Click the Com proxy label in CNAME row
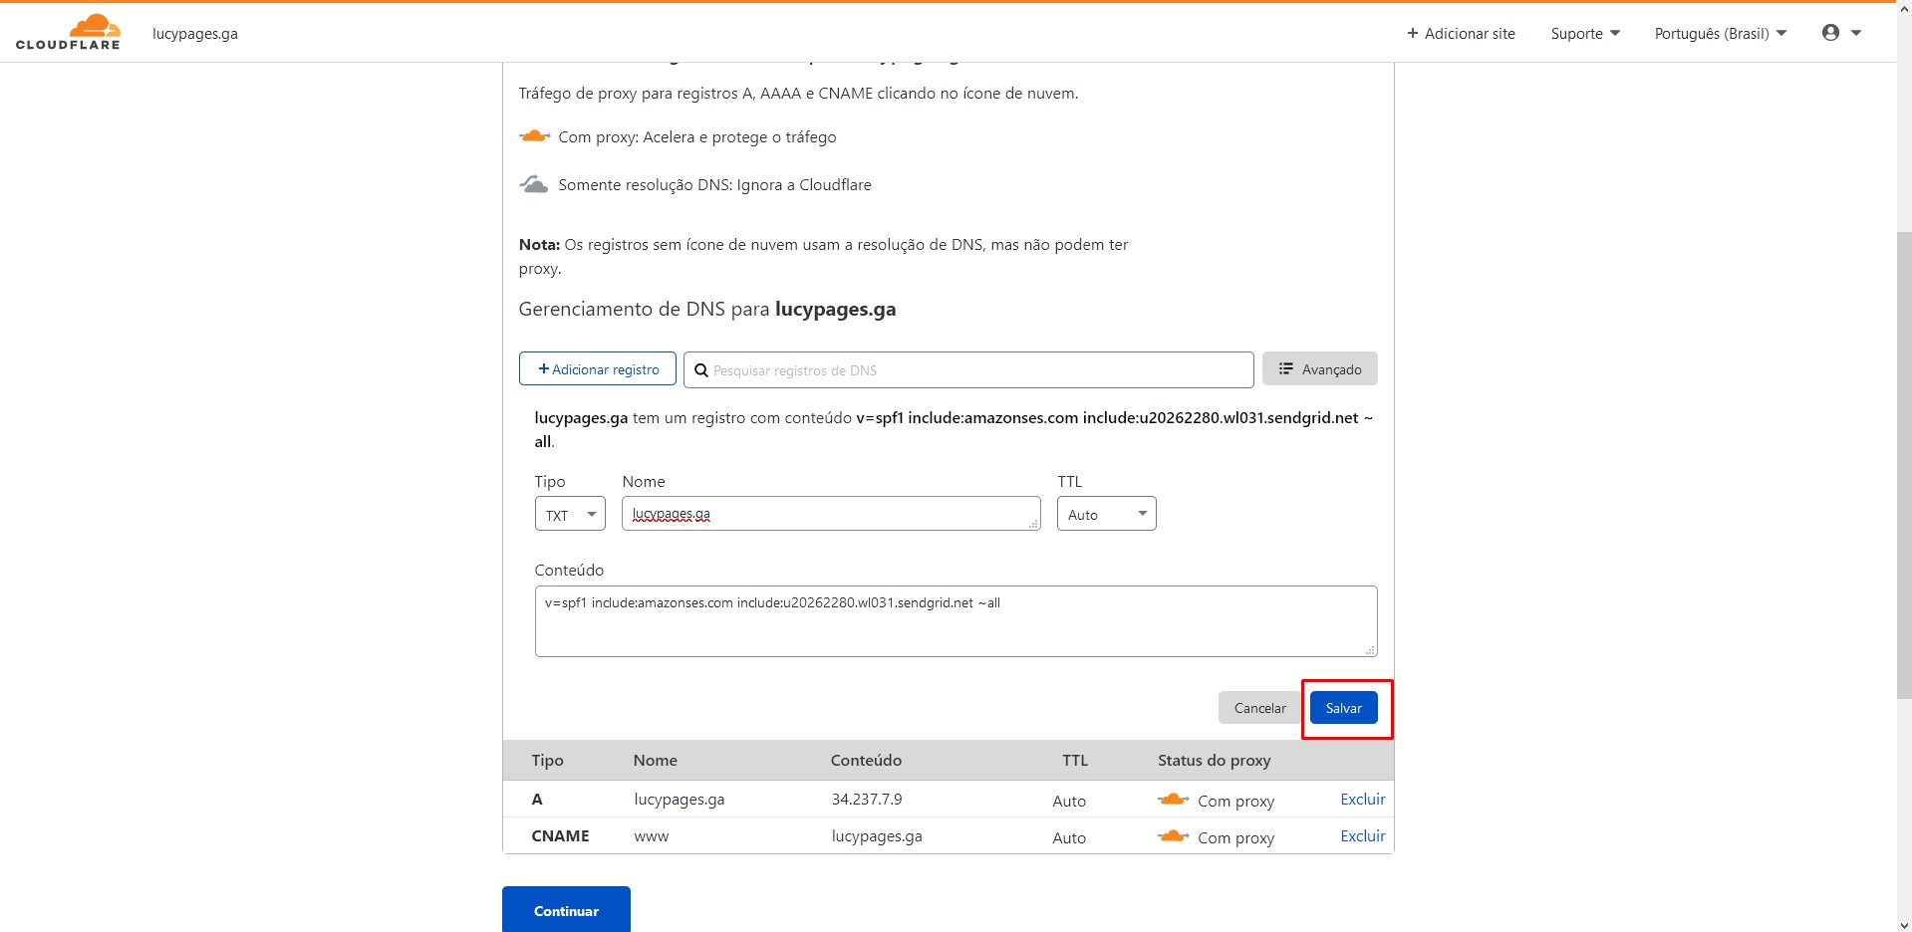 [1236, 837]
